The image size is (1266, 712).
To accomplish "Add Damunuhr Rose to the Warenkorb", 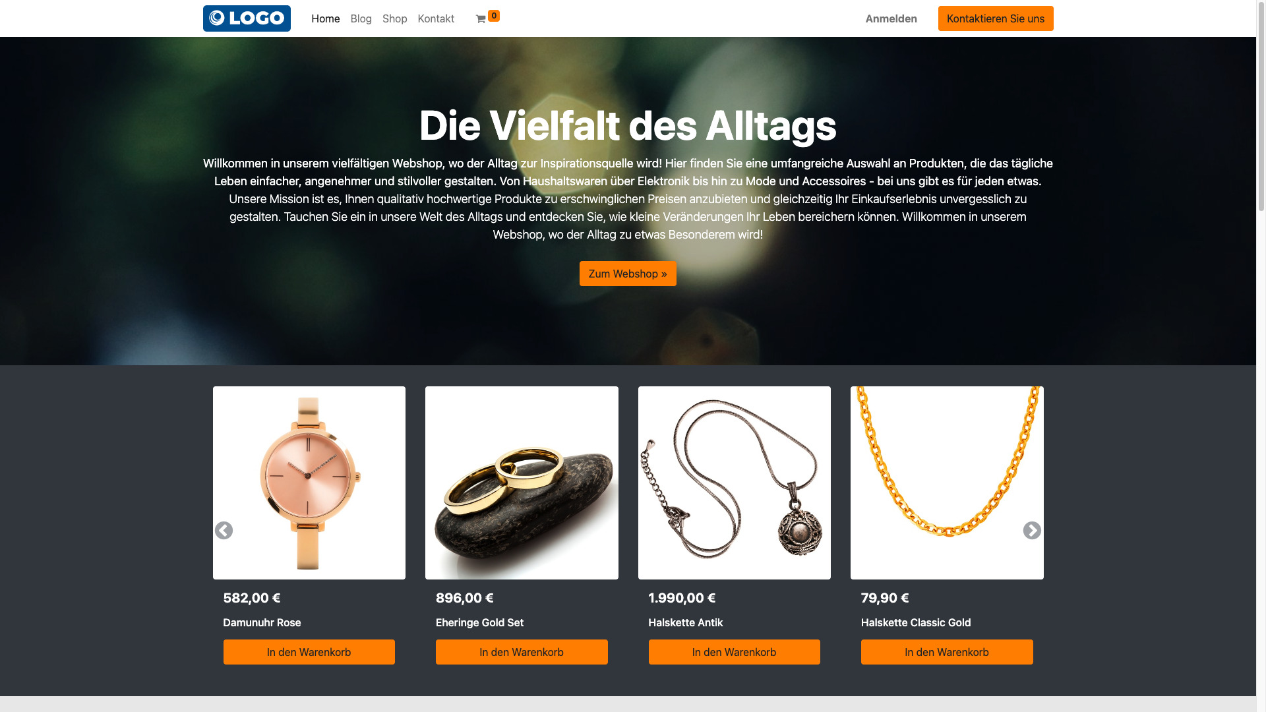I will pyautogui.click(x=309, y=652).
